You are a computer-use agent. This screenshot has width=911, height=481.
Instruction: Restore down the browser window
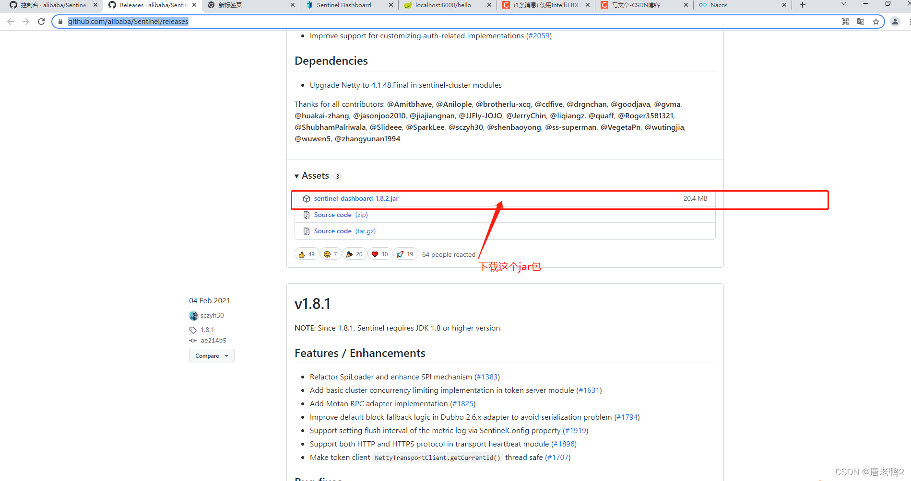pyautogui.click(x=888, y=4)
